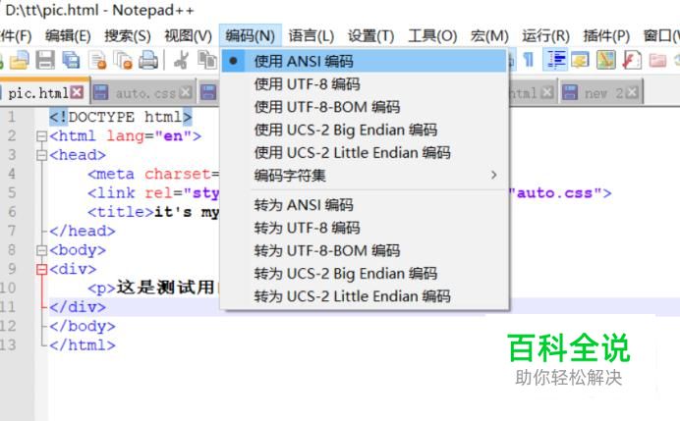This screenshot has width=680, height=421.
Task: Choose 使用 UCS-2 Little Endian 编码
Action: tap(364, 153)
